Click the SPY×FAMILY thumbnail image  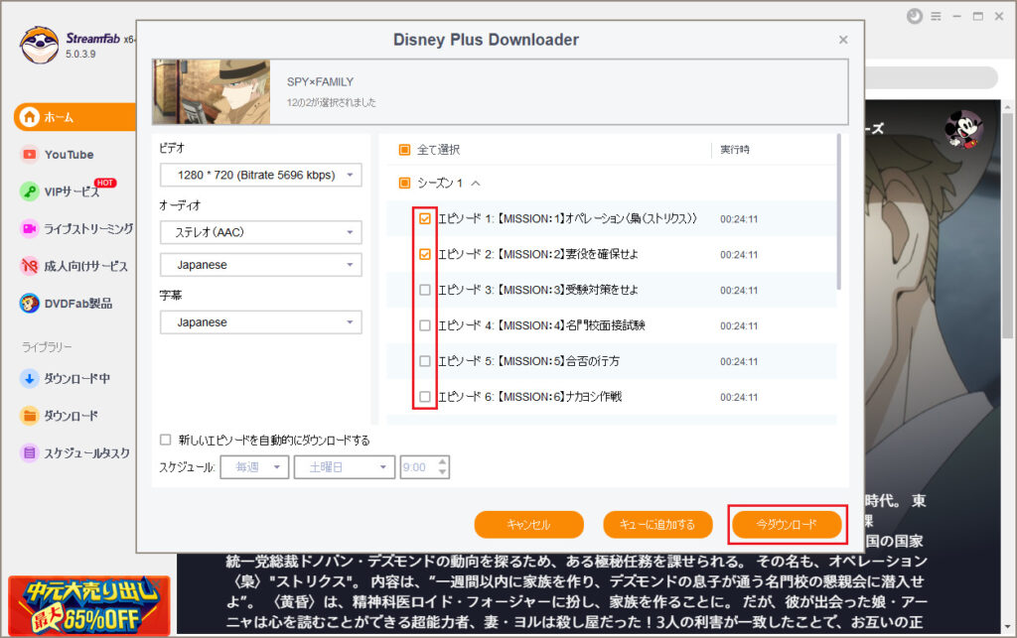212,91
